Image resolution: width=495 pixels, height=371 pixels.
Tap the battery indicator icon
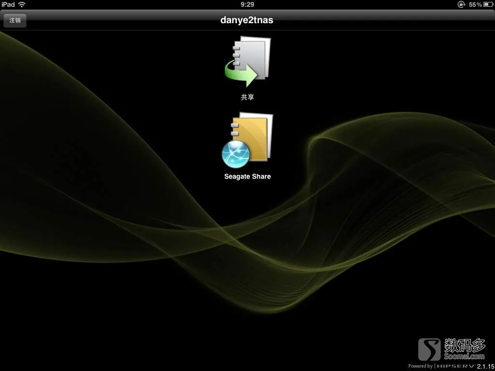(x=488, y=4)
